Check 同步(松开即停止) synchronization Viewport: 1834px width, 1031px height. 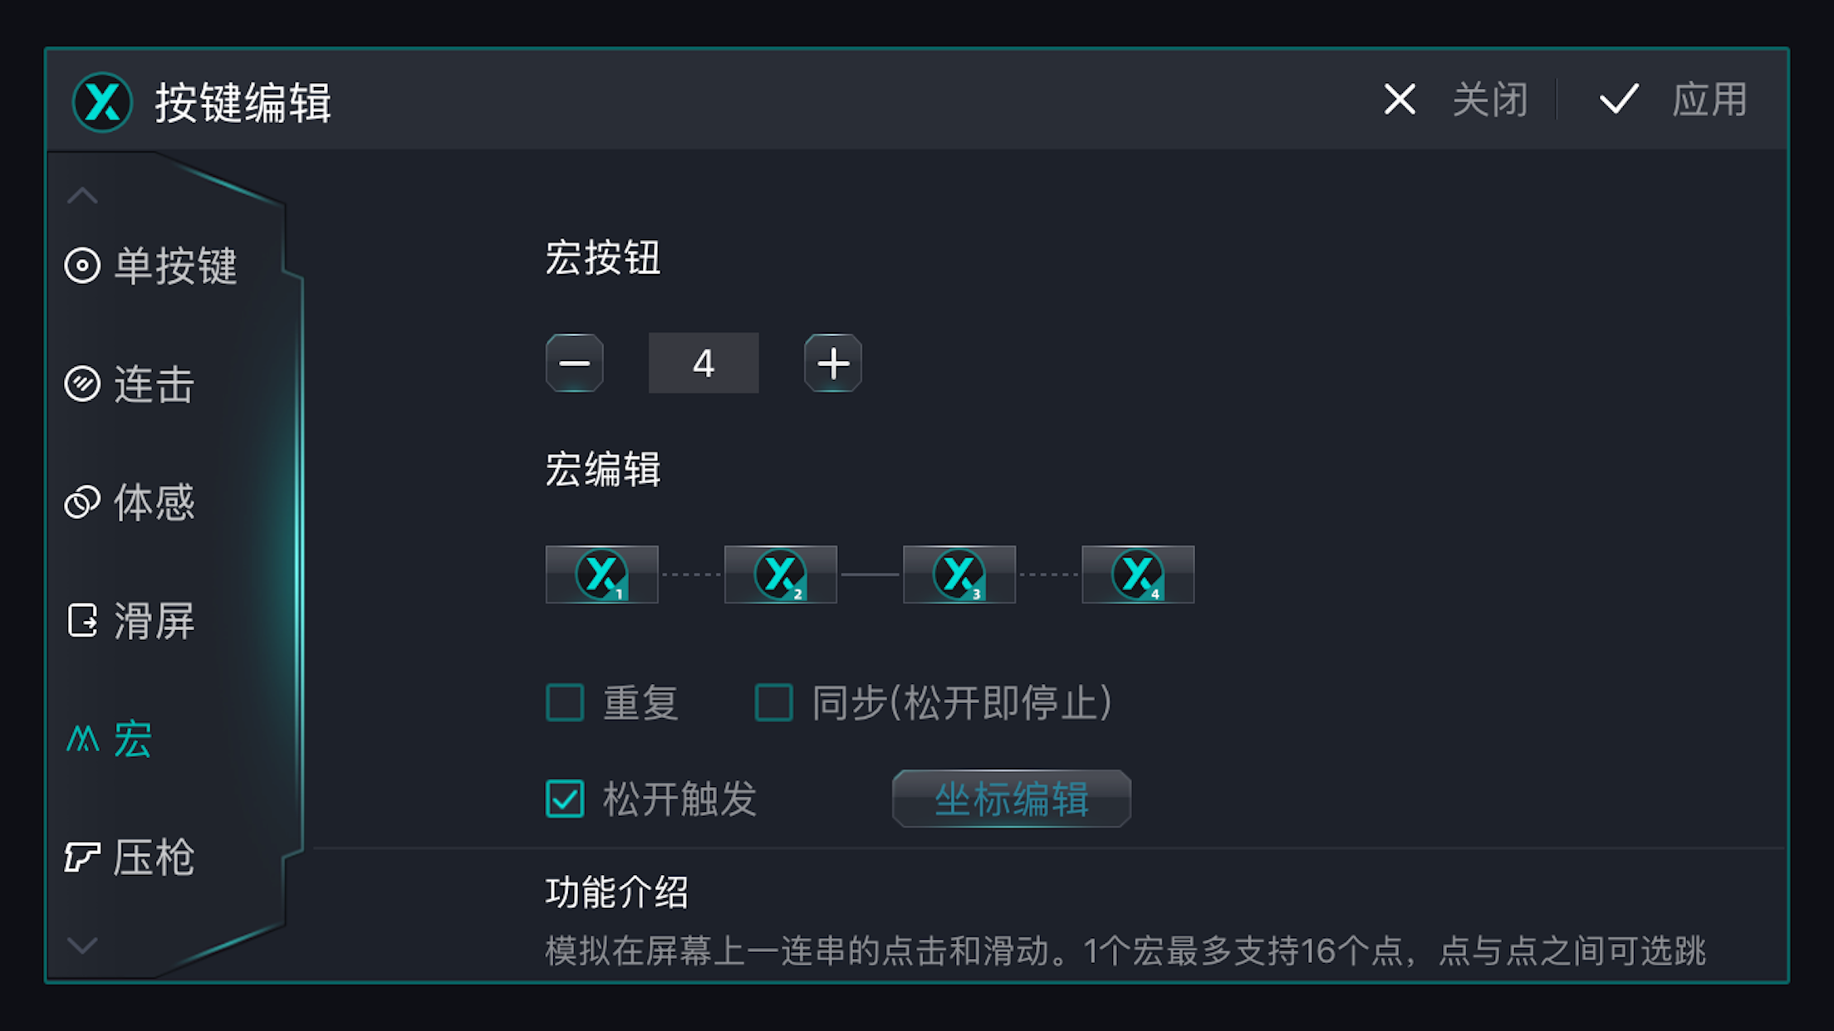coord(774,702)
